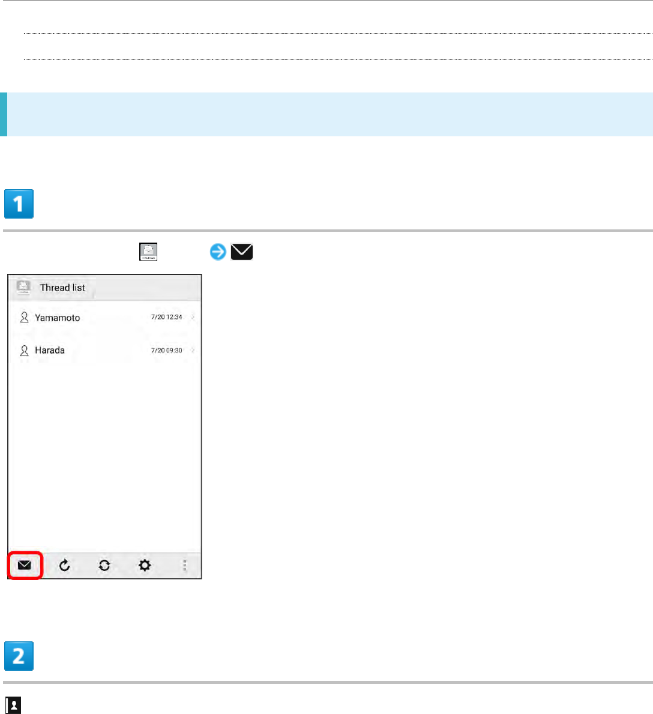Open the three-dot overflow menu
Image resolution: width=653 pixels, height=714 pixels.
tap(184, 565)
